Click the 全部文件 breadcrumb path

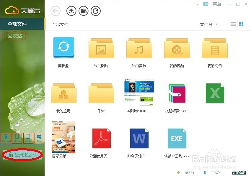pos(60,24)
